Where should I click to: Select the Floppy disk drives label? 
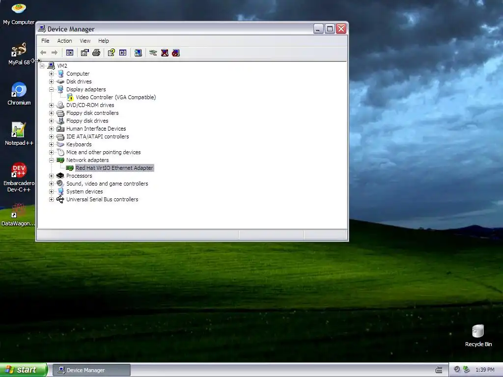[x=87, y=121]
